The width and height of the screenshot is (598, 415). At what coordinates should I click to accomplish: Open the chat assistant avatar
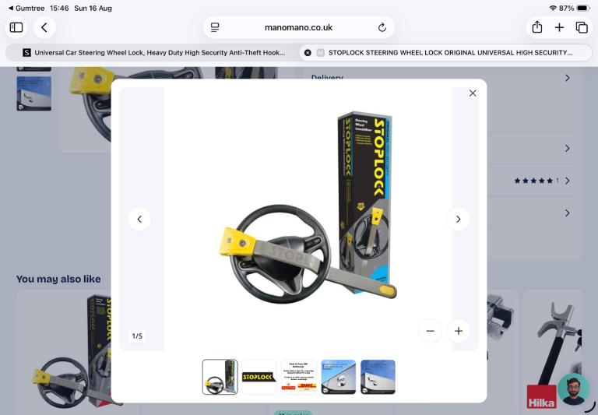pos(574,390)
